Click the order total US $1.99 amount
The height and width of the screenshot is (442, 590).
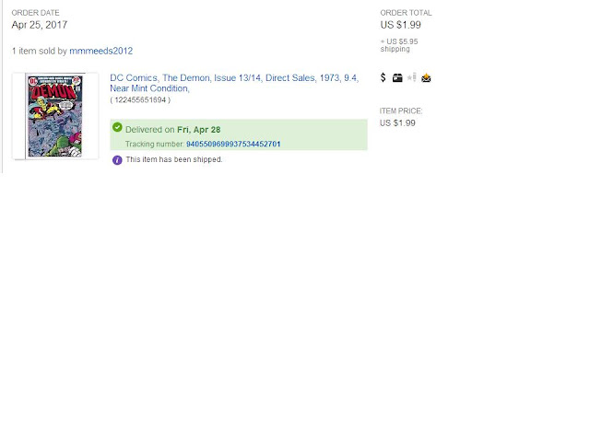coord(400,25)
